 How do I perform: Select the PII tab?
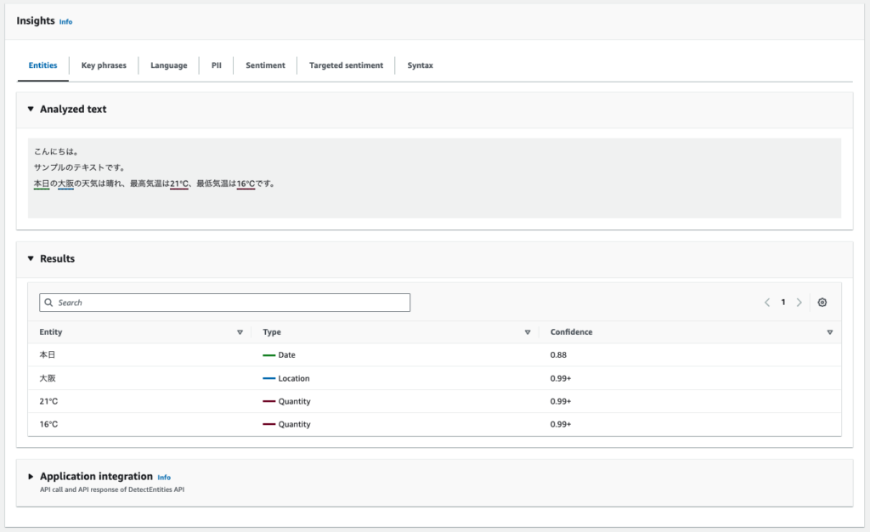coord(216,65)
